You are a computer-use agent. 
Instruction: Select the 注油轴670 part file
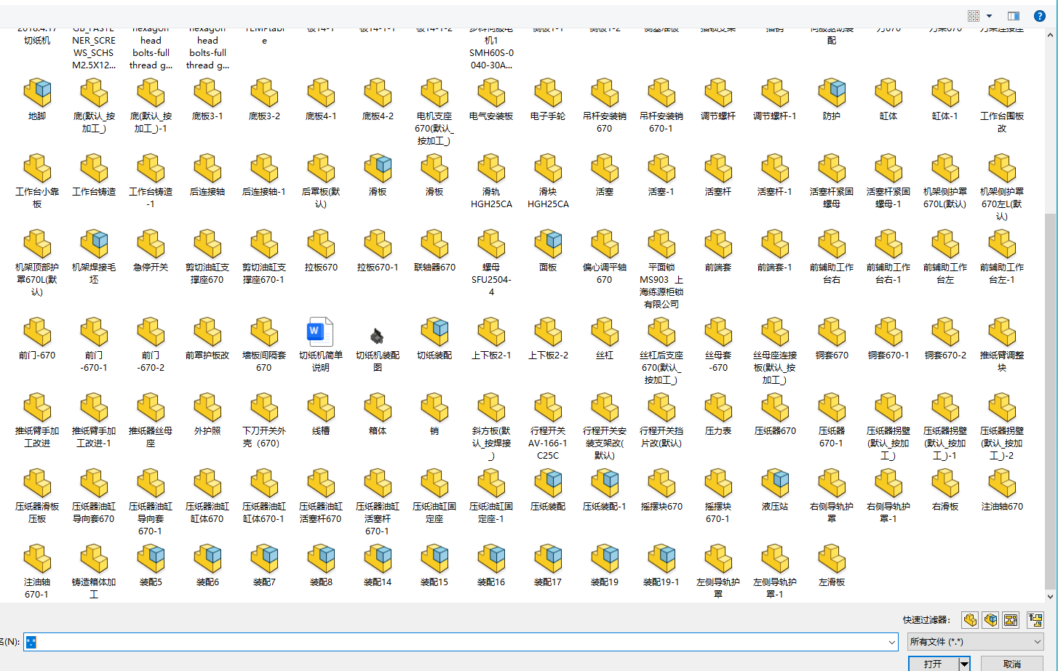[1002, 491]
